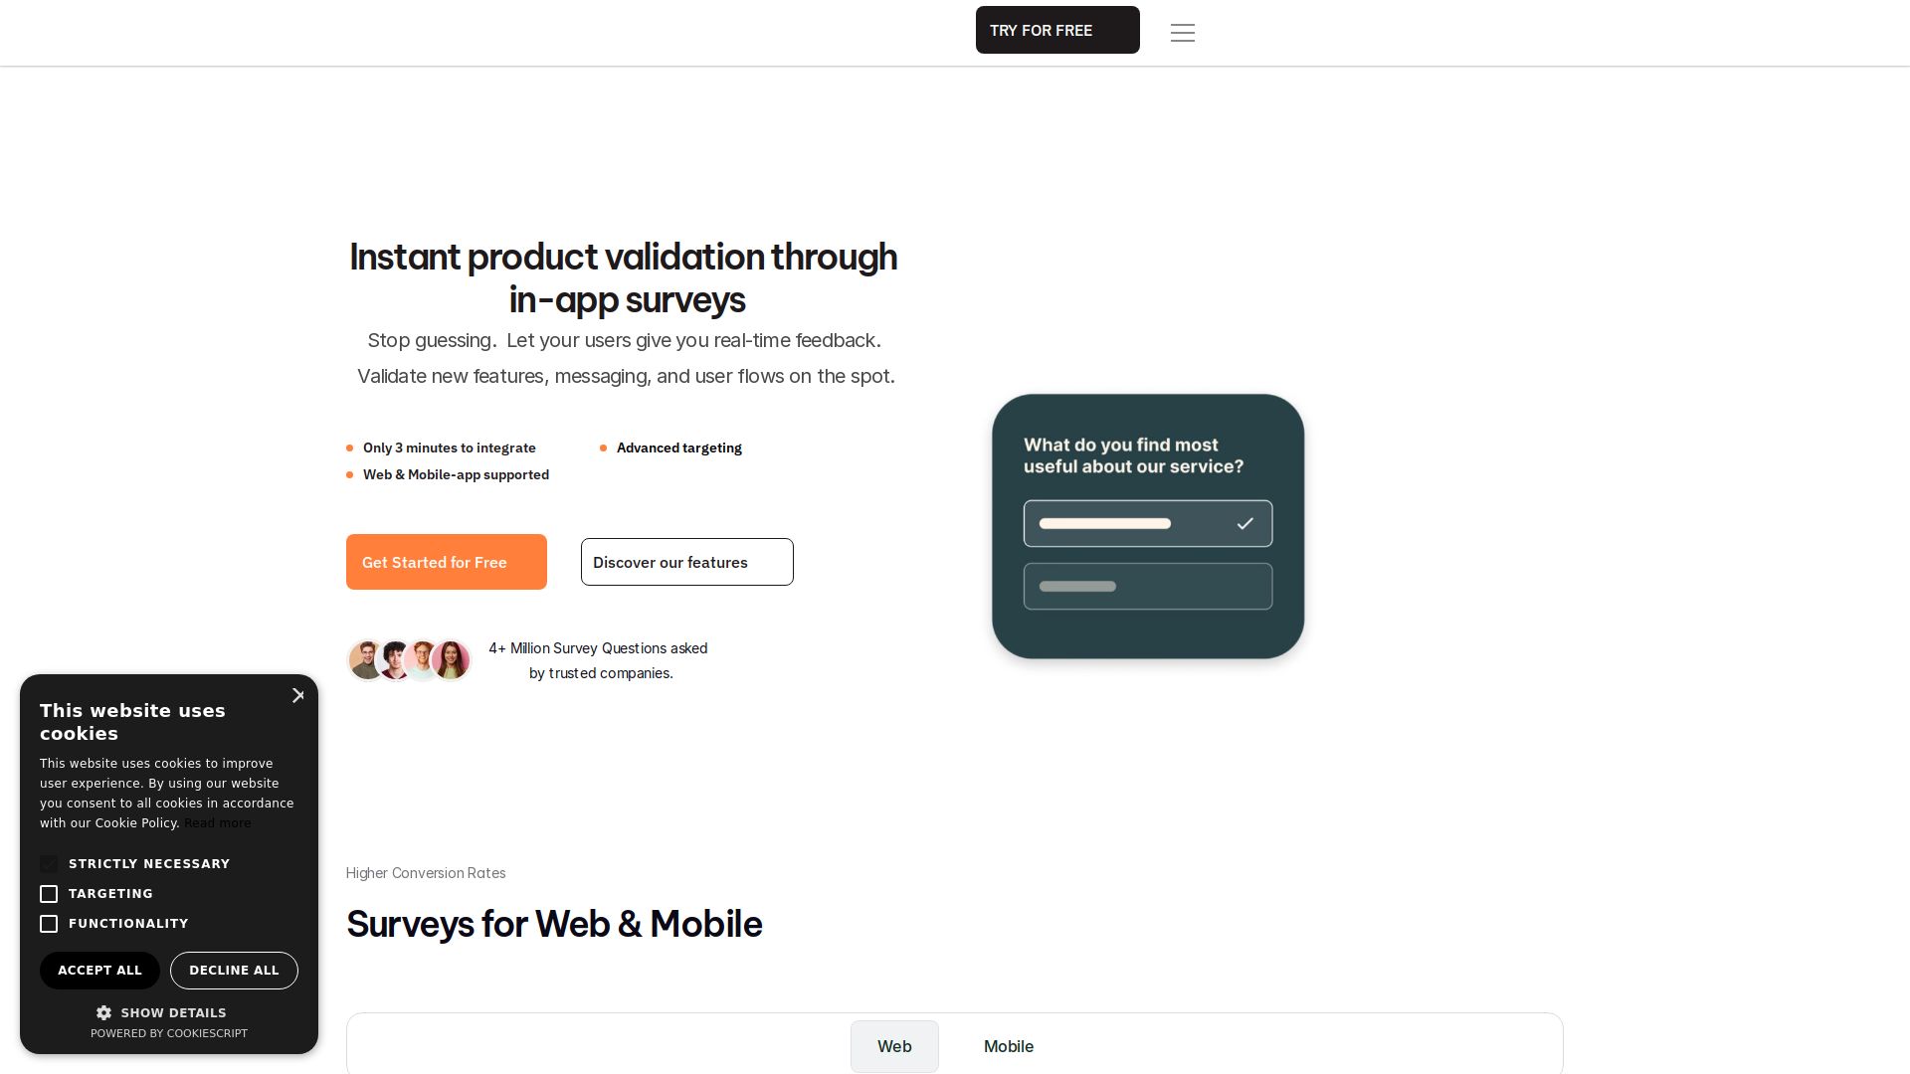The width and height of the screenshot is (1910, 1074).
Task: Switch to the Mobile tab
Action: click(1008, 1046)
